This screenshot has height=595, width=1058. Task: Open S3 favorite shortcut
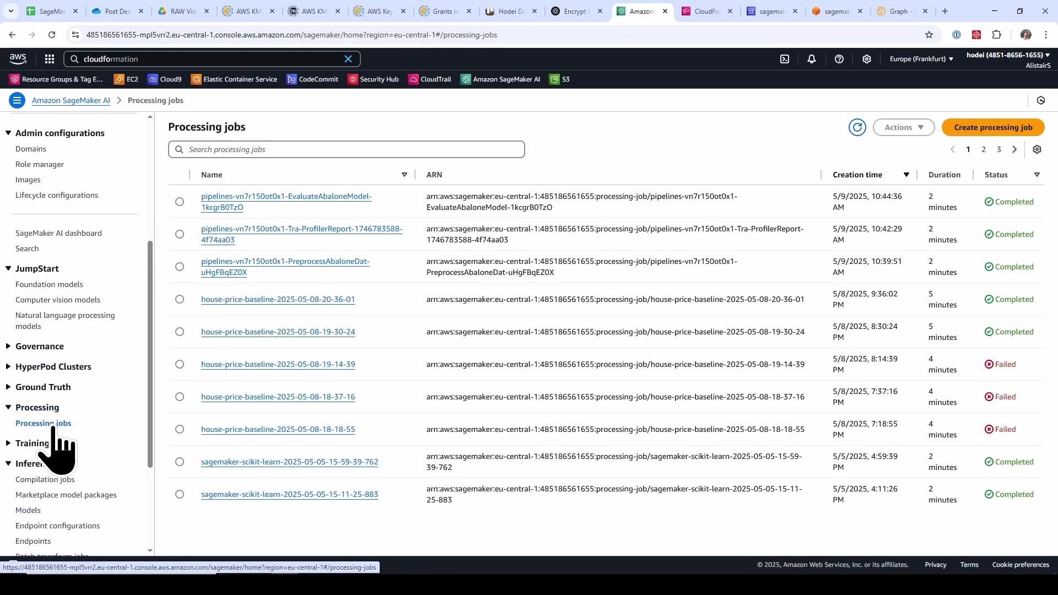click(x=560, y=79)
